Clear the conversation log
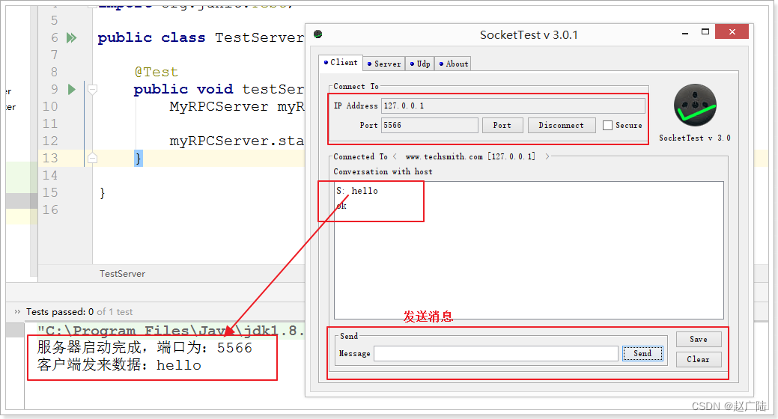The width and height of the screenshot is (778, 419). (x=698, y=359)
